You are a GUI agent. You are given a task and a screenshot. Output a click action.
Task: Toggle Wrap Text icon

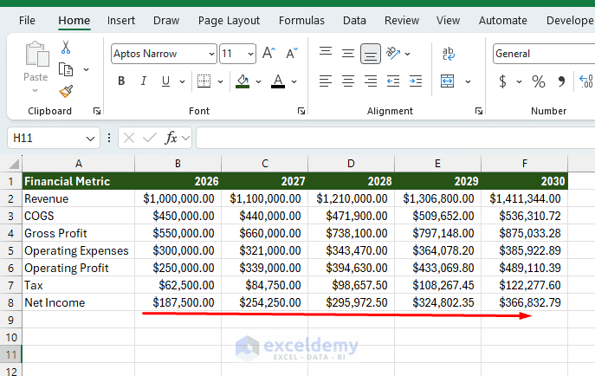[449, 54]
